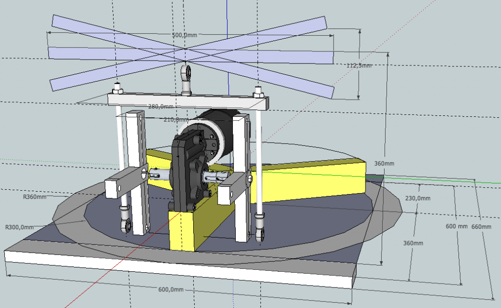The image size is (501, 308).
Task: Select the 112,5mm height dimension text
Action: pos(358,66)
